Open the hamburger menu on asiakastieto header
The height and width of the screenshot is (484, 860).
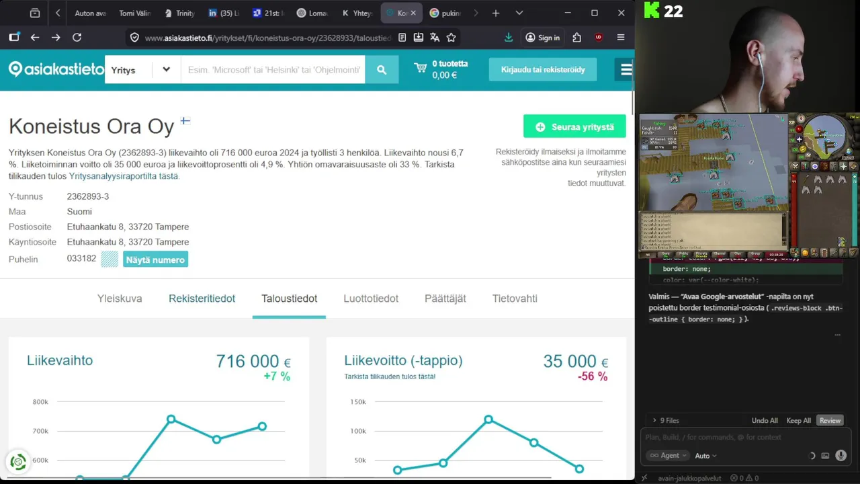626,69
